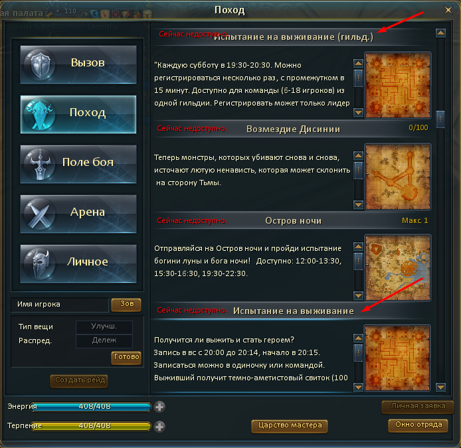Open the Дележ distribution dropdown
The height and width of the screenshot is (448, 461).
pos(104,340)
